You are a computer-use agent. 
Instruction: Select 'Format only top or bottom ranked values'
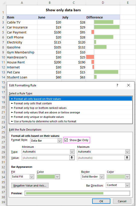[71, 108]
